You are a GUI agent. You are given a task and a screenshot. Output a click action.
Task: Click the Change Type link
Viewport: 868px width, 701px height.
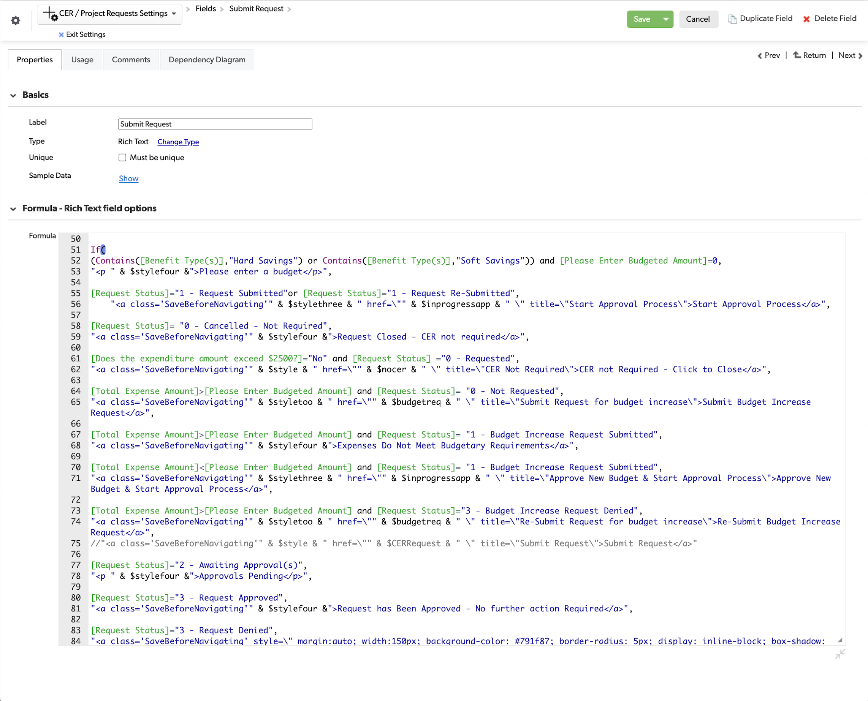(x=178, y=142)
